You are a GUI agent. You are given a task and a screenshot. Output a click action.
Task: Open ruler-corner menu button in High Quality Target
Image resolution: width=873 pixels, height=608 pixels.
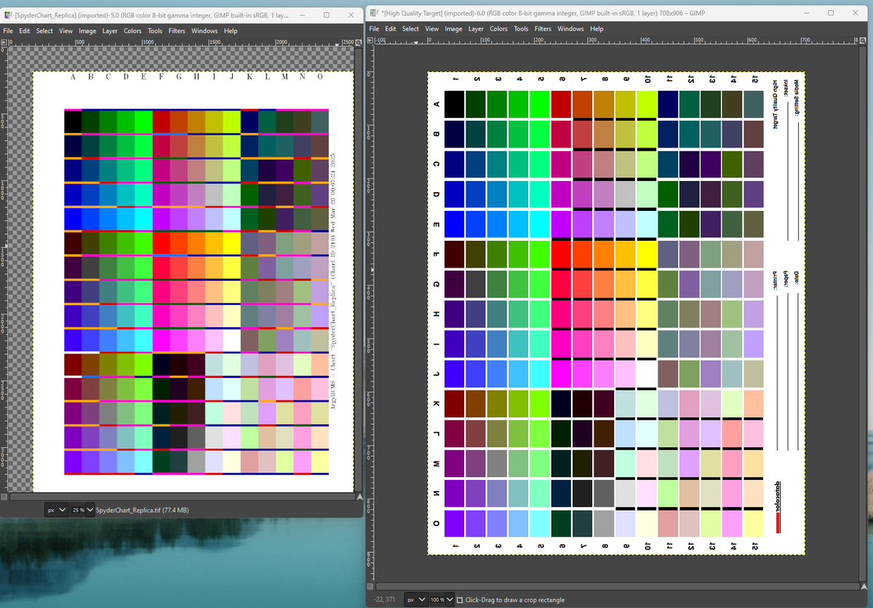[x=371, y=41]
